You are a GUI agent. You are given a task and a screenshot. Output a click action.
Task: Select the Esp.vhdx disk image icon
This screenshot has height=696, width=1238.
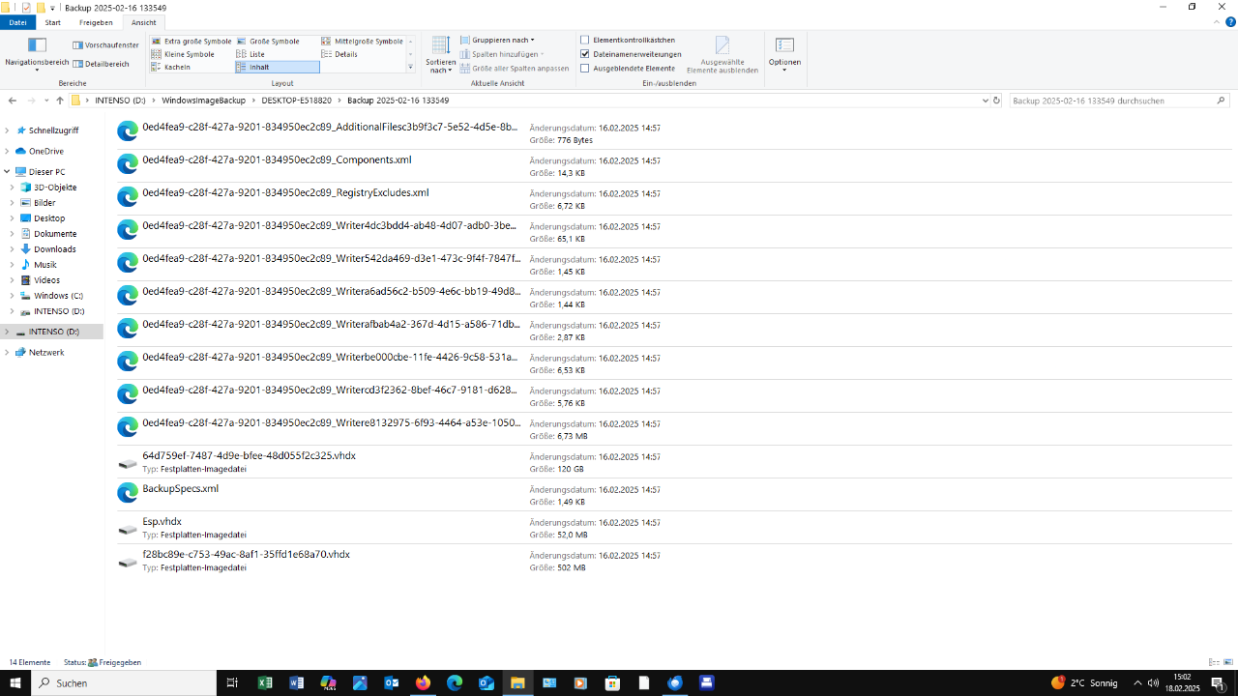coord(128,529)
